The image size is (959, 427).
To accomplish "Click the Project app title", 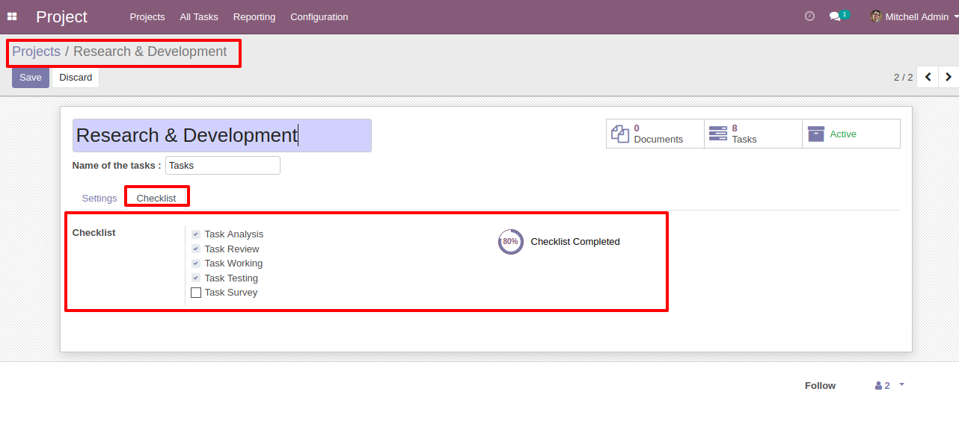I will pos(61,16).
